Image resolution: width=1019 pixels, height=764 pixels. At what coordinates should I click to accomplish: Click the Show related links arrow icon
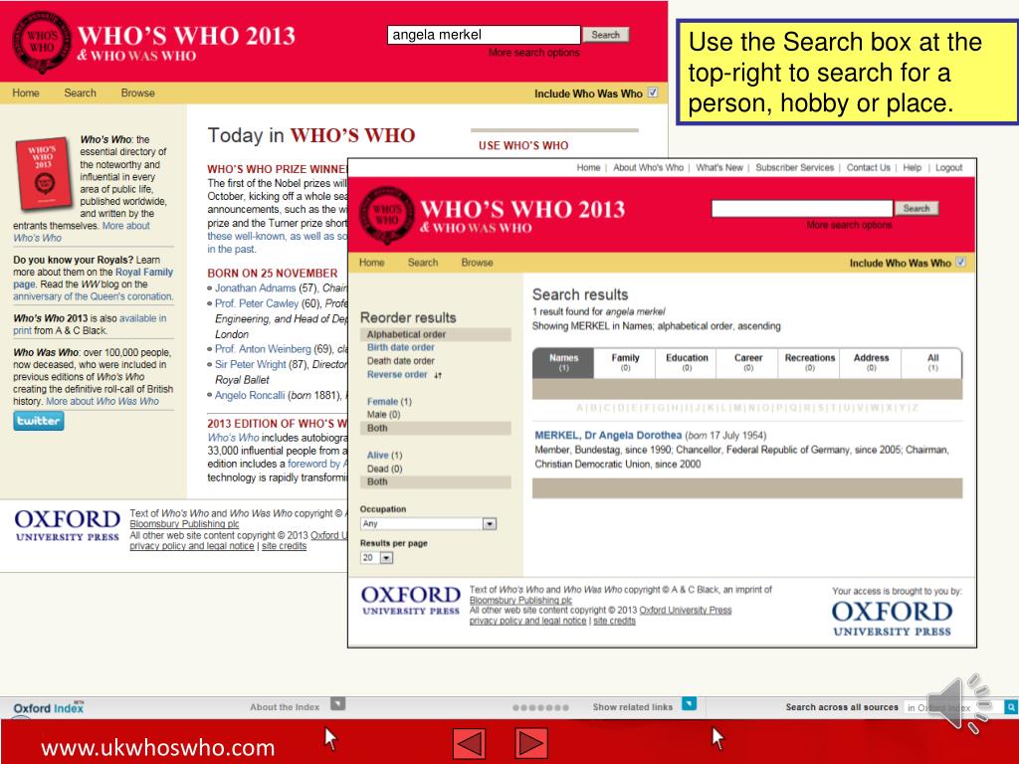689,703
